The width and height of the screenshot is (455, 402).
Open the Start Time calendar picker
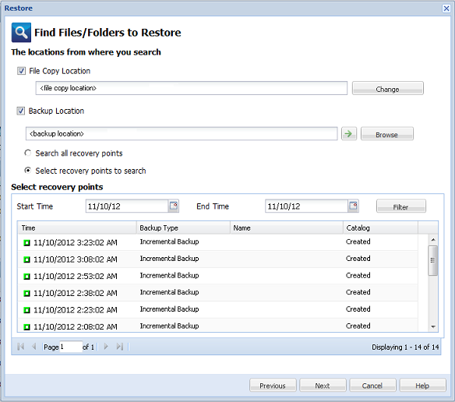click(x=174, y=206)
